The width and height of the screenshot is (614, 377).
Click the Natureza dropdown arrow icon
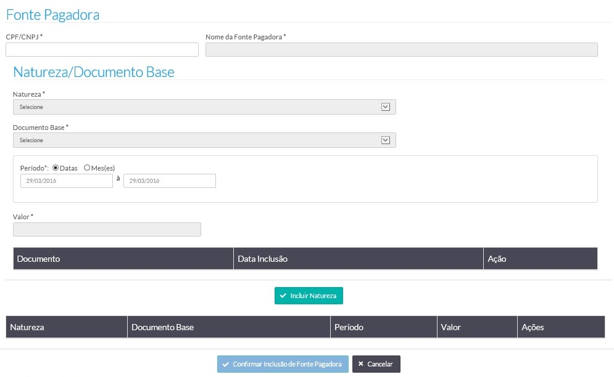point(386,107)
